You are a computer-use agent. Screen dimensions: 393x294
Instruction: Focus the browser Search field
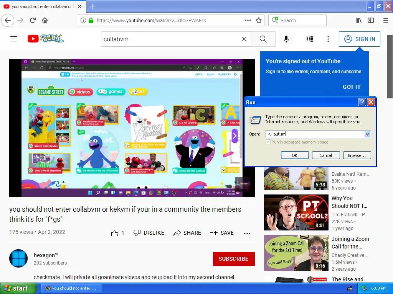(x=297, y=21)
